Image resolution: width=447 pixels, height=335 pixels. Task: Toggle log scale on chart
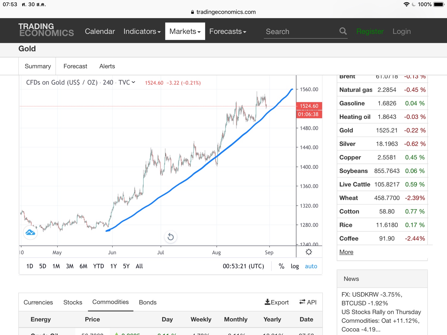click(x=295, y=266)
